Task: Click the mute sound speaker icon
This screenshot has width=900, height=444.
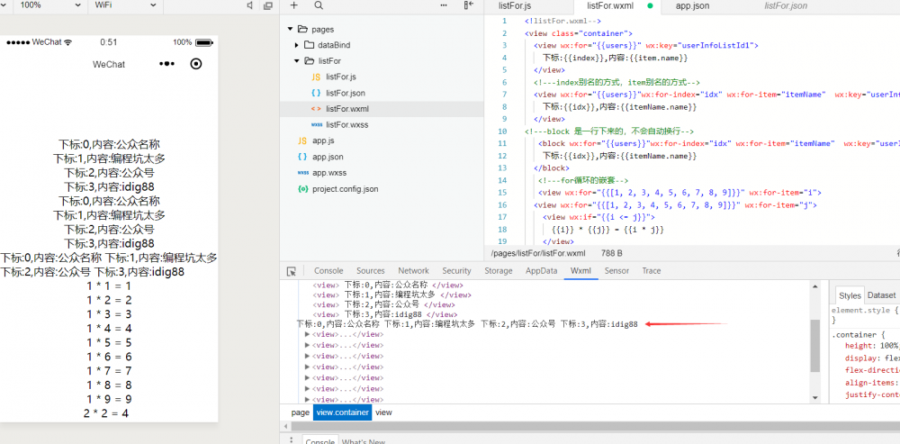Action: [x=249, y=5]
